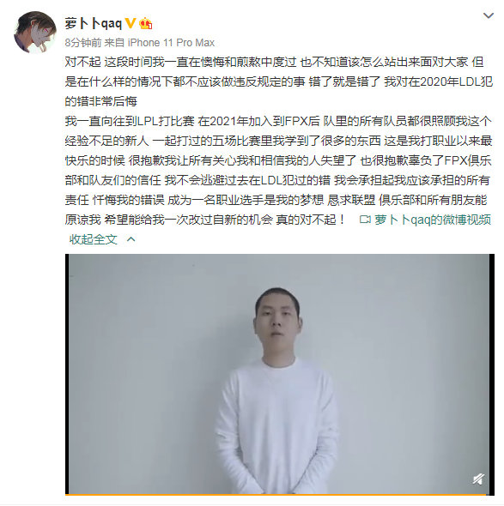This screenshot has height=506, width=504.
Task: Collapse the post with the up chevron
Action: click(x=131, y=239)
